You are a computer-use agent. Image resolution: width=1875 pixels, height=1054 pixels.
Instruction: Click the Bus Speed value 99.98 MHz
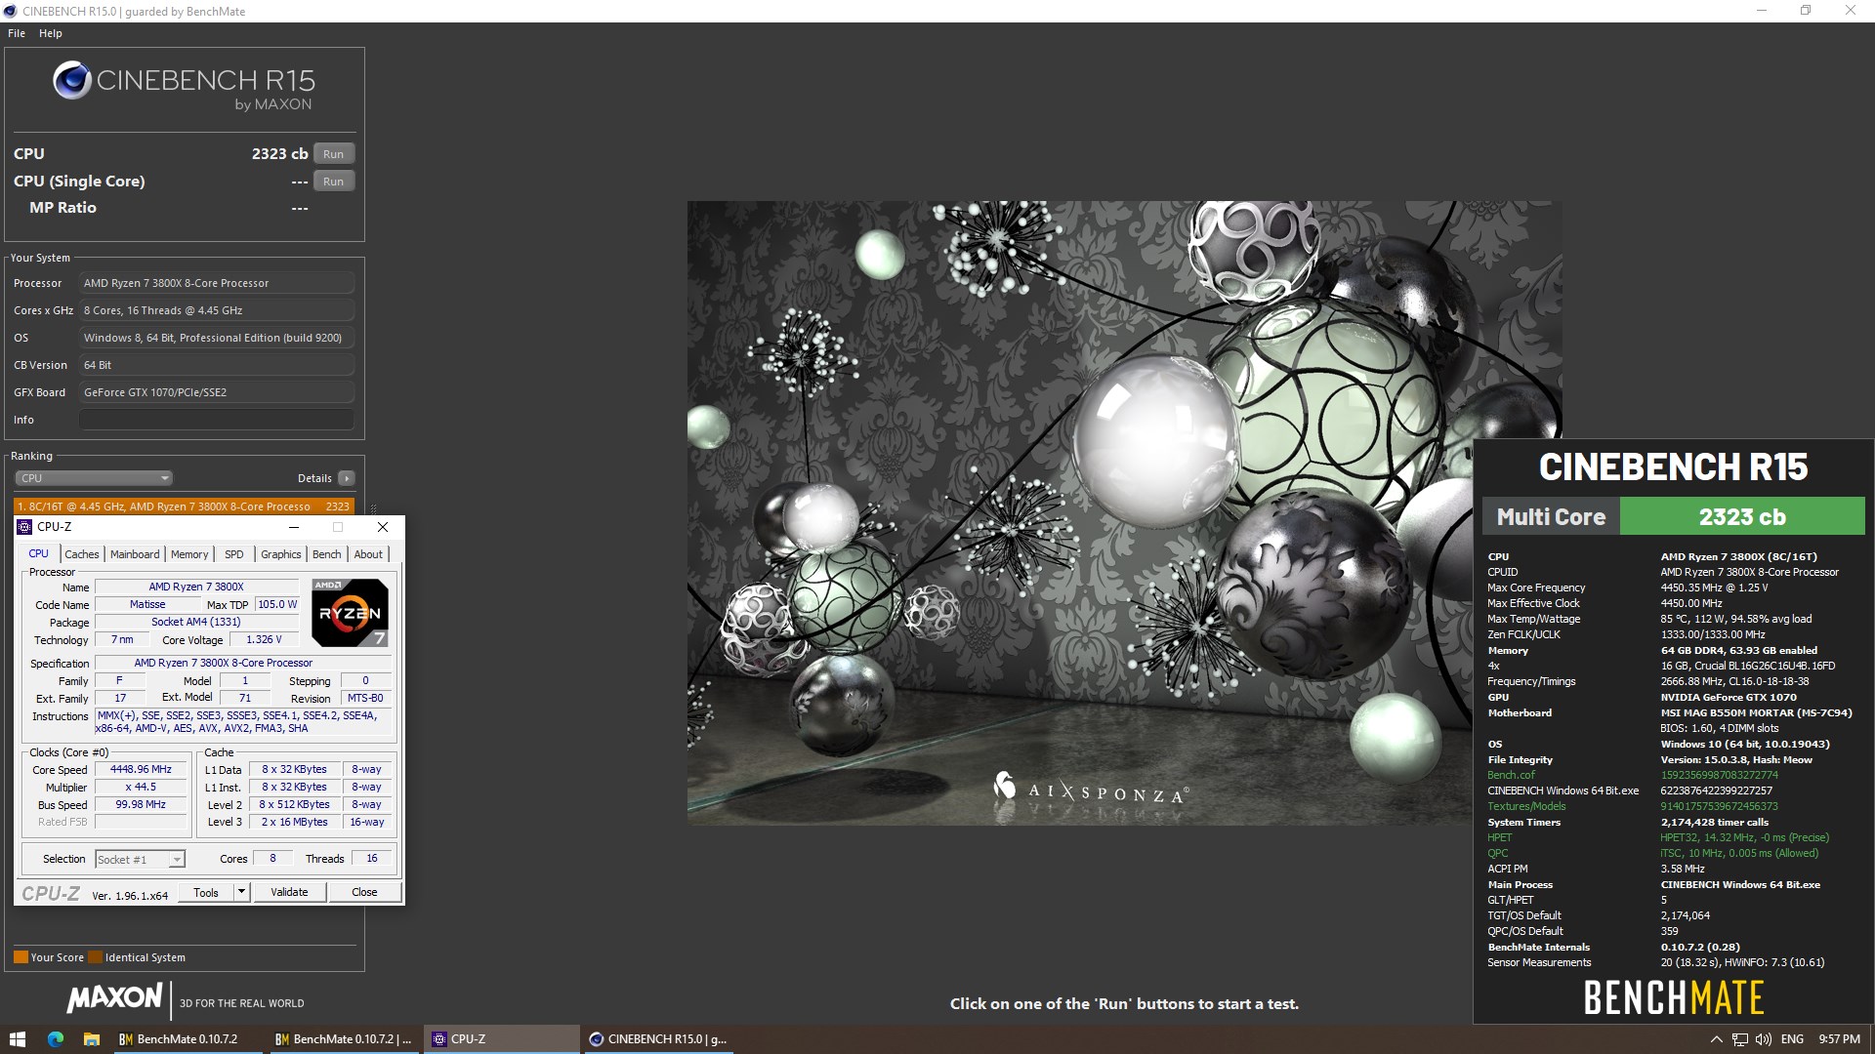(x=141, y=805)
